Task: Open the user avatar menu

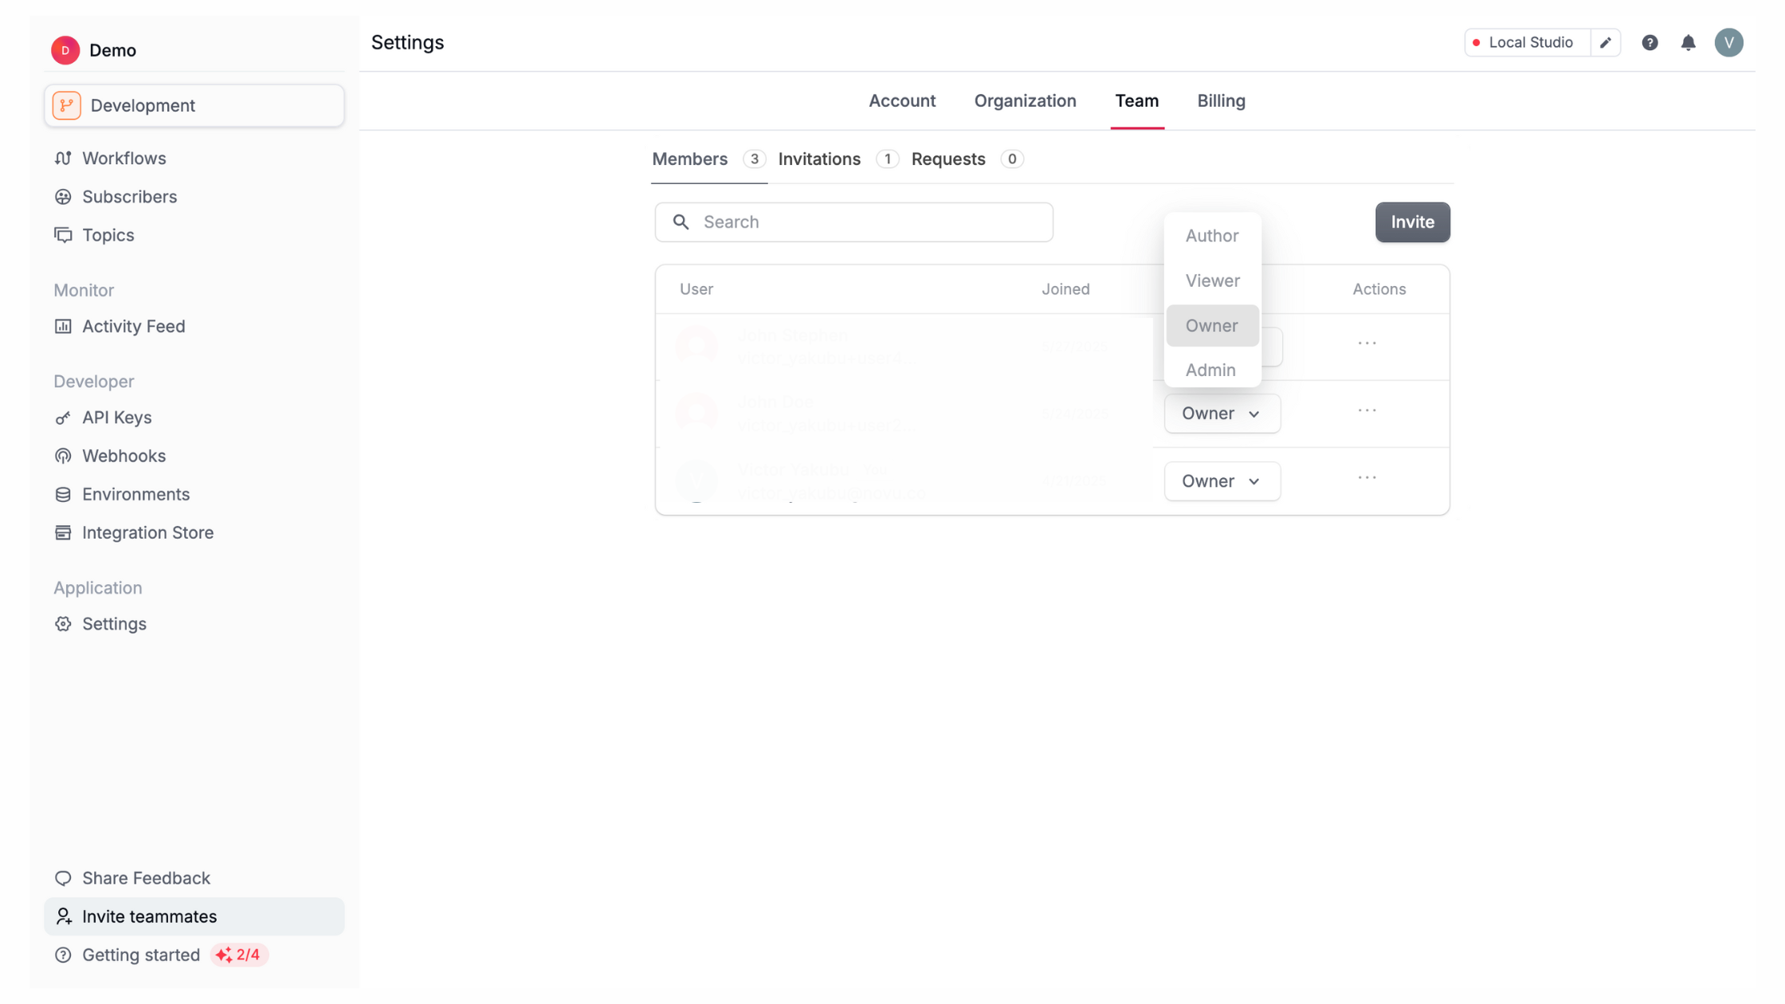Action: click(1728, 43)
